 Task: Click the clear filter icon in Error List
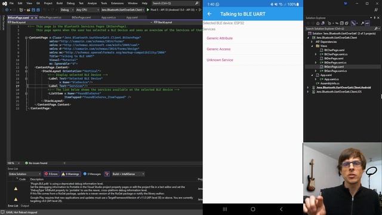click(107, 174)
